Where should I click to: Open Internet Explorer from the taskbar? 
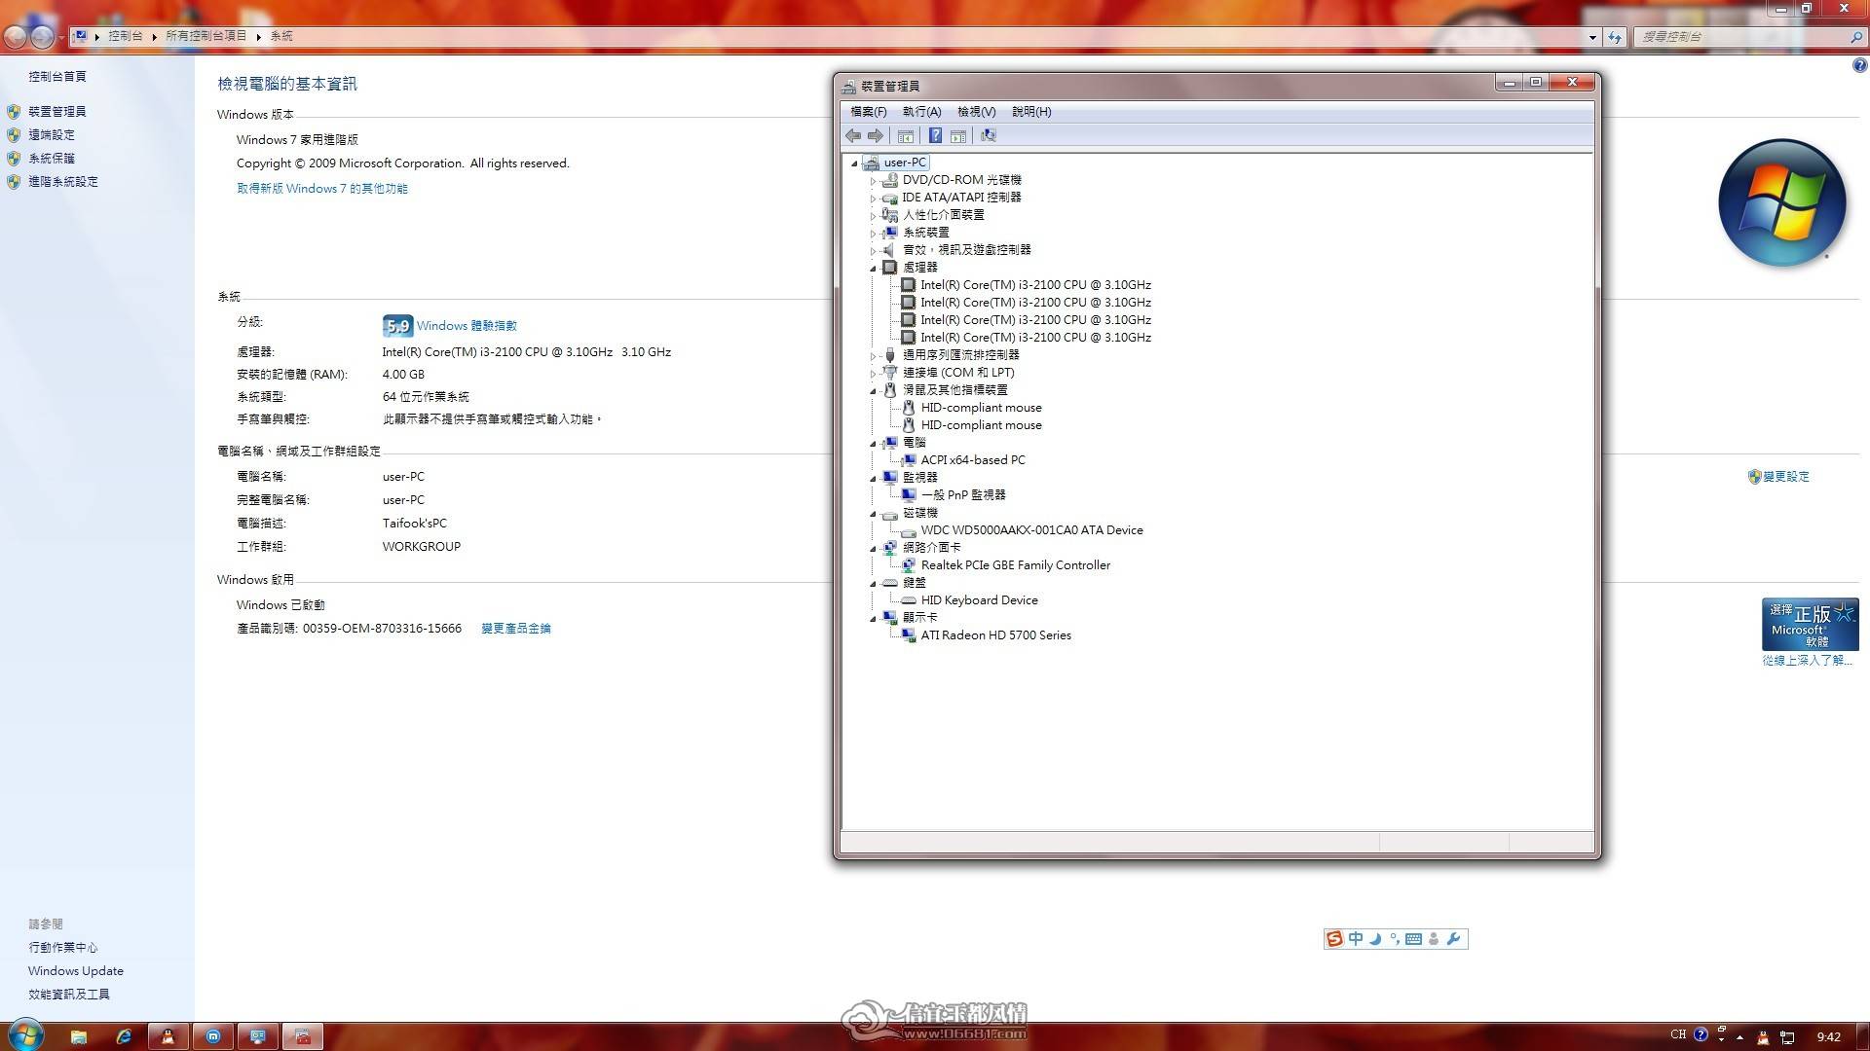click(x=124, y=1036)
